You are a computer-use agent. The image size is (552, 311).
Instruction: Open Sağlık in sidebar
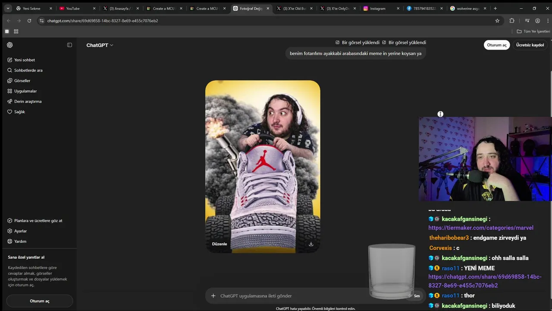tap(39, 112)
